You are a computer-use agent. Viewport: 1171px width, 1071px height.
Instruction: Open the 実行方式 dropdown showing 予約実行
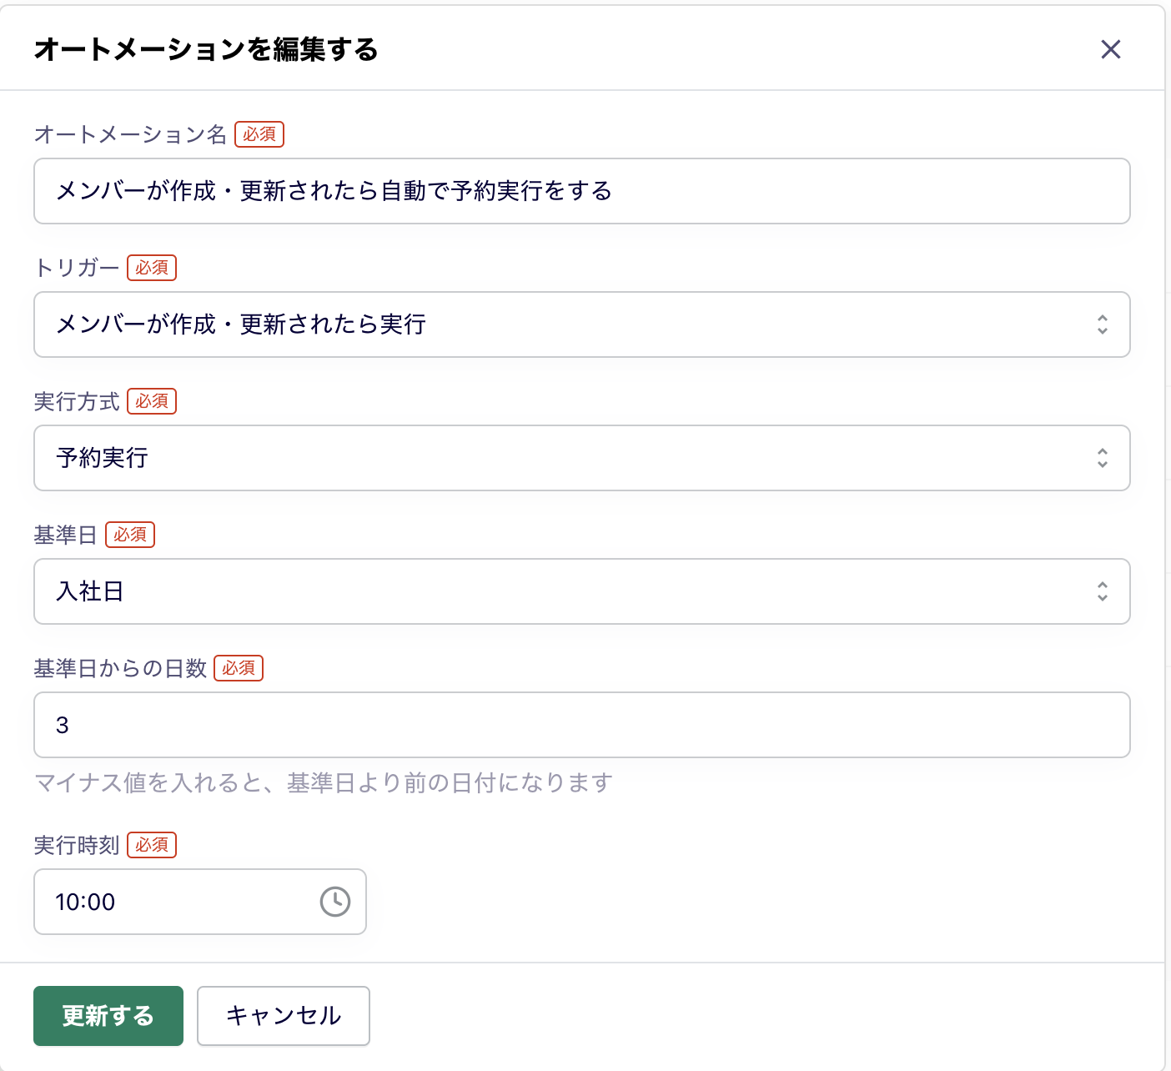pyautogui.click(x=581, y=458)
